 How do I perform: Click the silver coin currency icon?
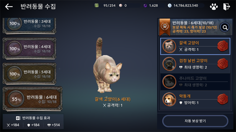pos(170,6)
